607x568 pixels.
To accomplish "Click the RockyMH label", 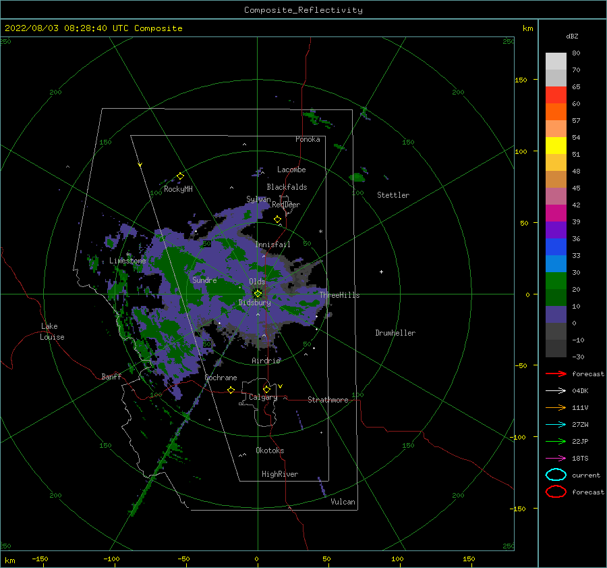I will pyautogui.click(x=178, y=189).
